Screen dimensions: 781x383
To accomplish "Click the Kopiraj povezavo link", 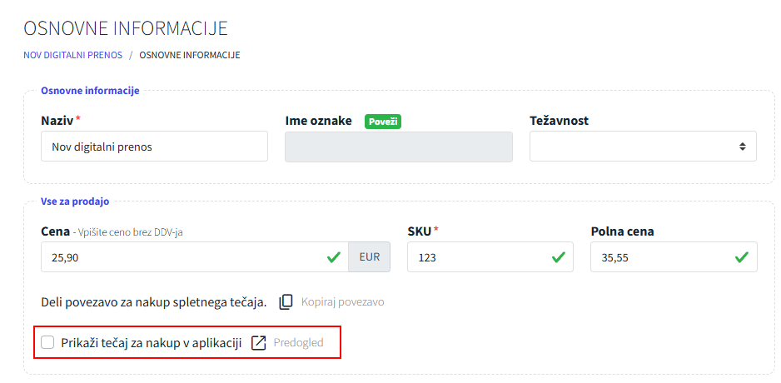I will click(342, 301).
